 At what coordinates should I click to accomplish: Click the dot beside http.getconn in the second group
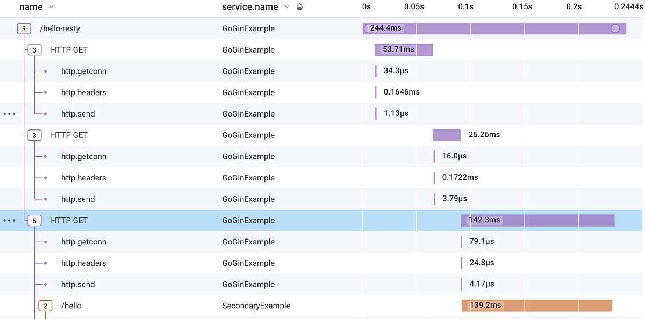(x=46, y=156)
